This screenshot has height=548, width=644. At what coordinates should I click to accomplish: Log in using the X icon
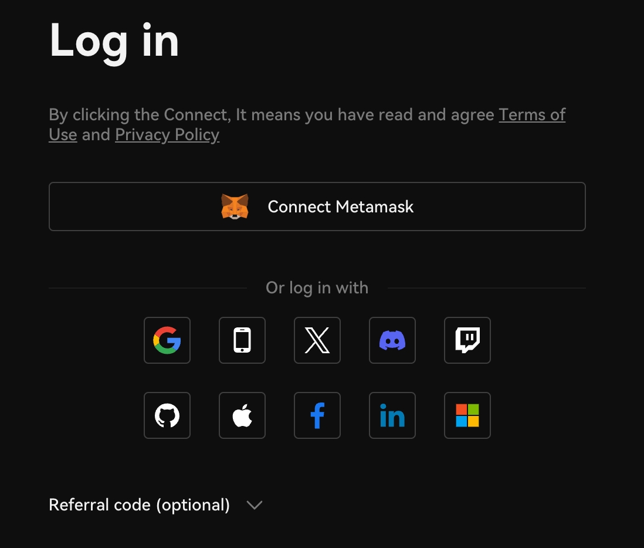click(x=317, y=340)
